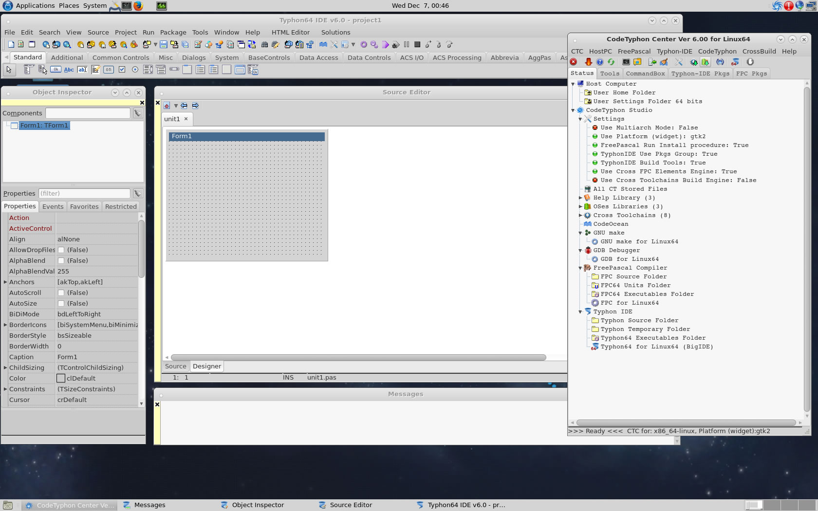Expand the ChildSizing property

point(5,367)
